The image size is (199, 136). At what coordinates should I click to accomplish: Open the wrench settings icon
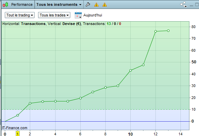tap(88, 4)
